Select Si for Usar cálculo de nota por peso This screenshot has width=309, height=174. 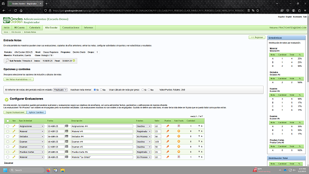(143, 90)
